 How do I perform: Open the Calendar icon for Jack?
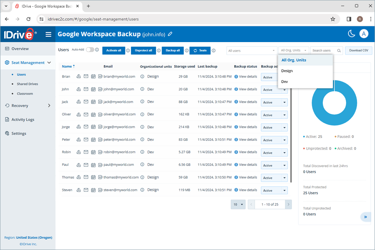pyautogui.click(x=93, y=102)
